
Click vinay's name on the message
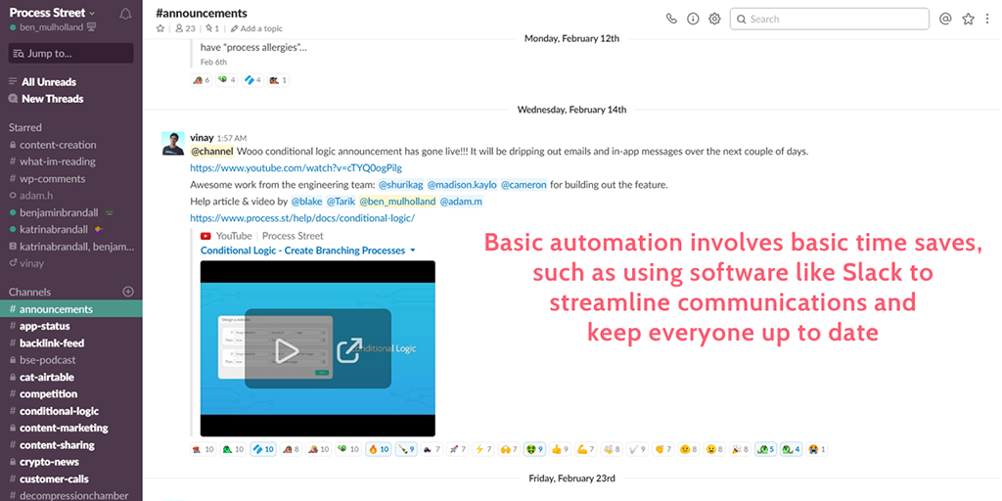point(202,137)
